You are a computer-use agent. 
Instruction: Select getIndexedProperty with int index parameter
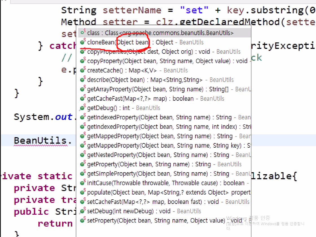164,127
